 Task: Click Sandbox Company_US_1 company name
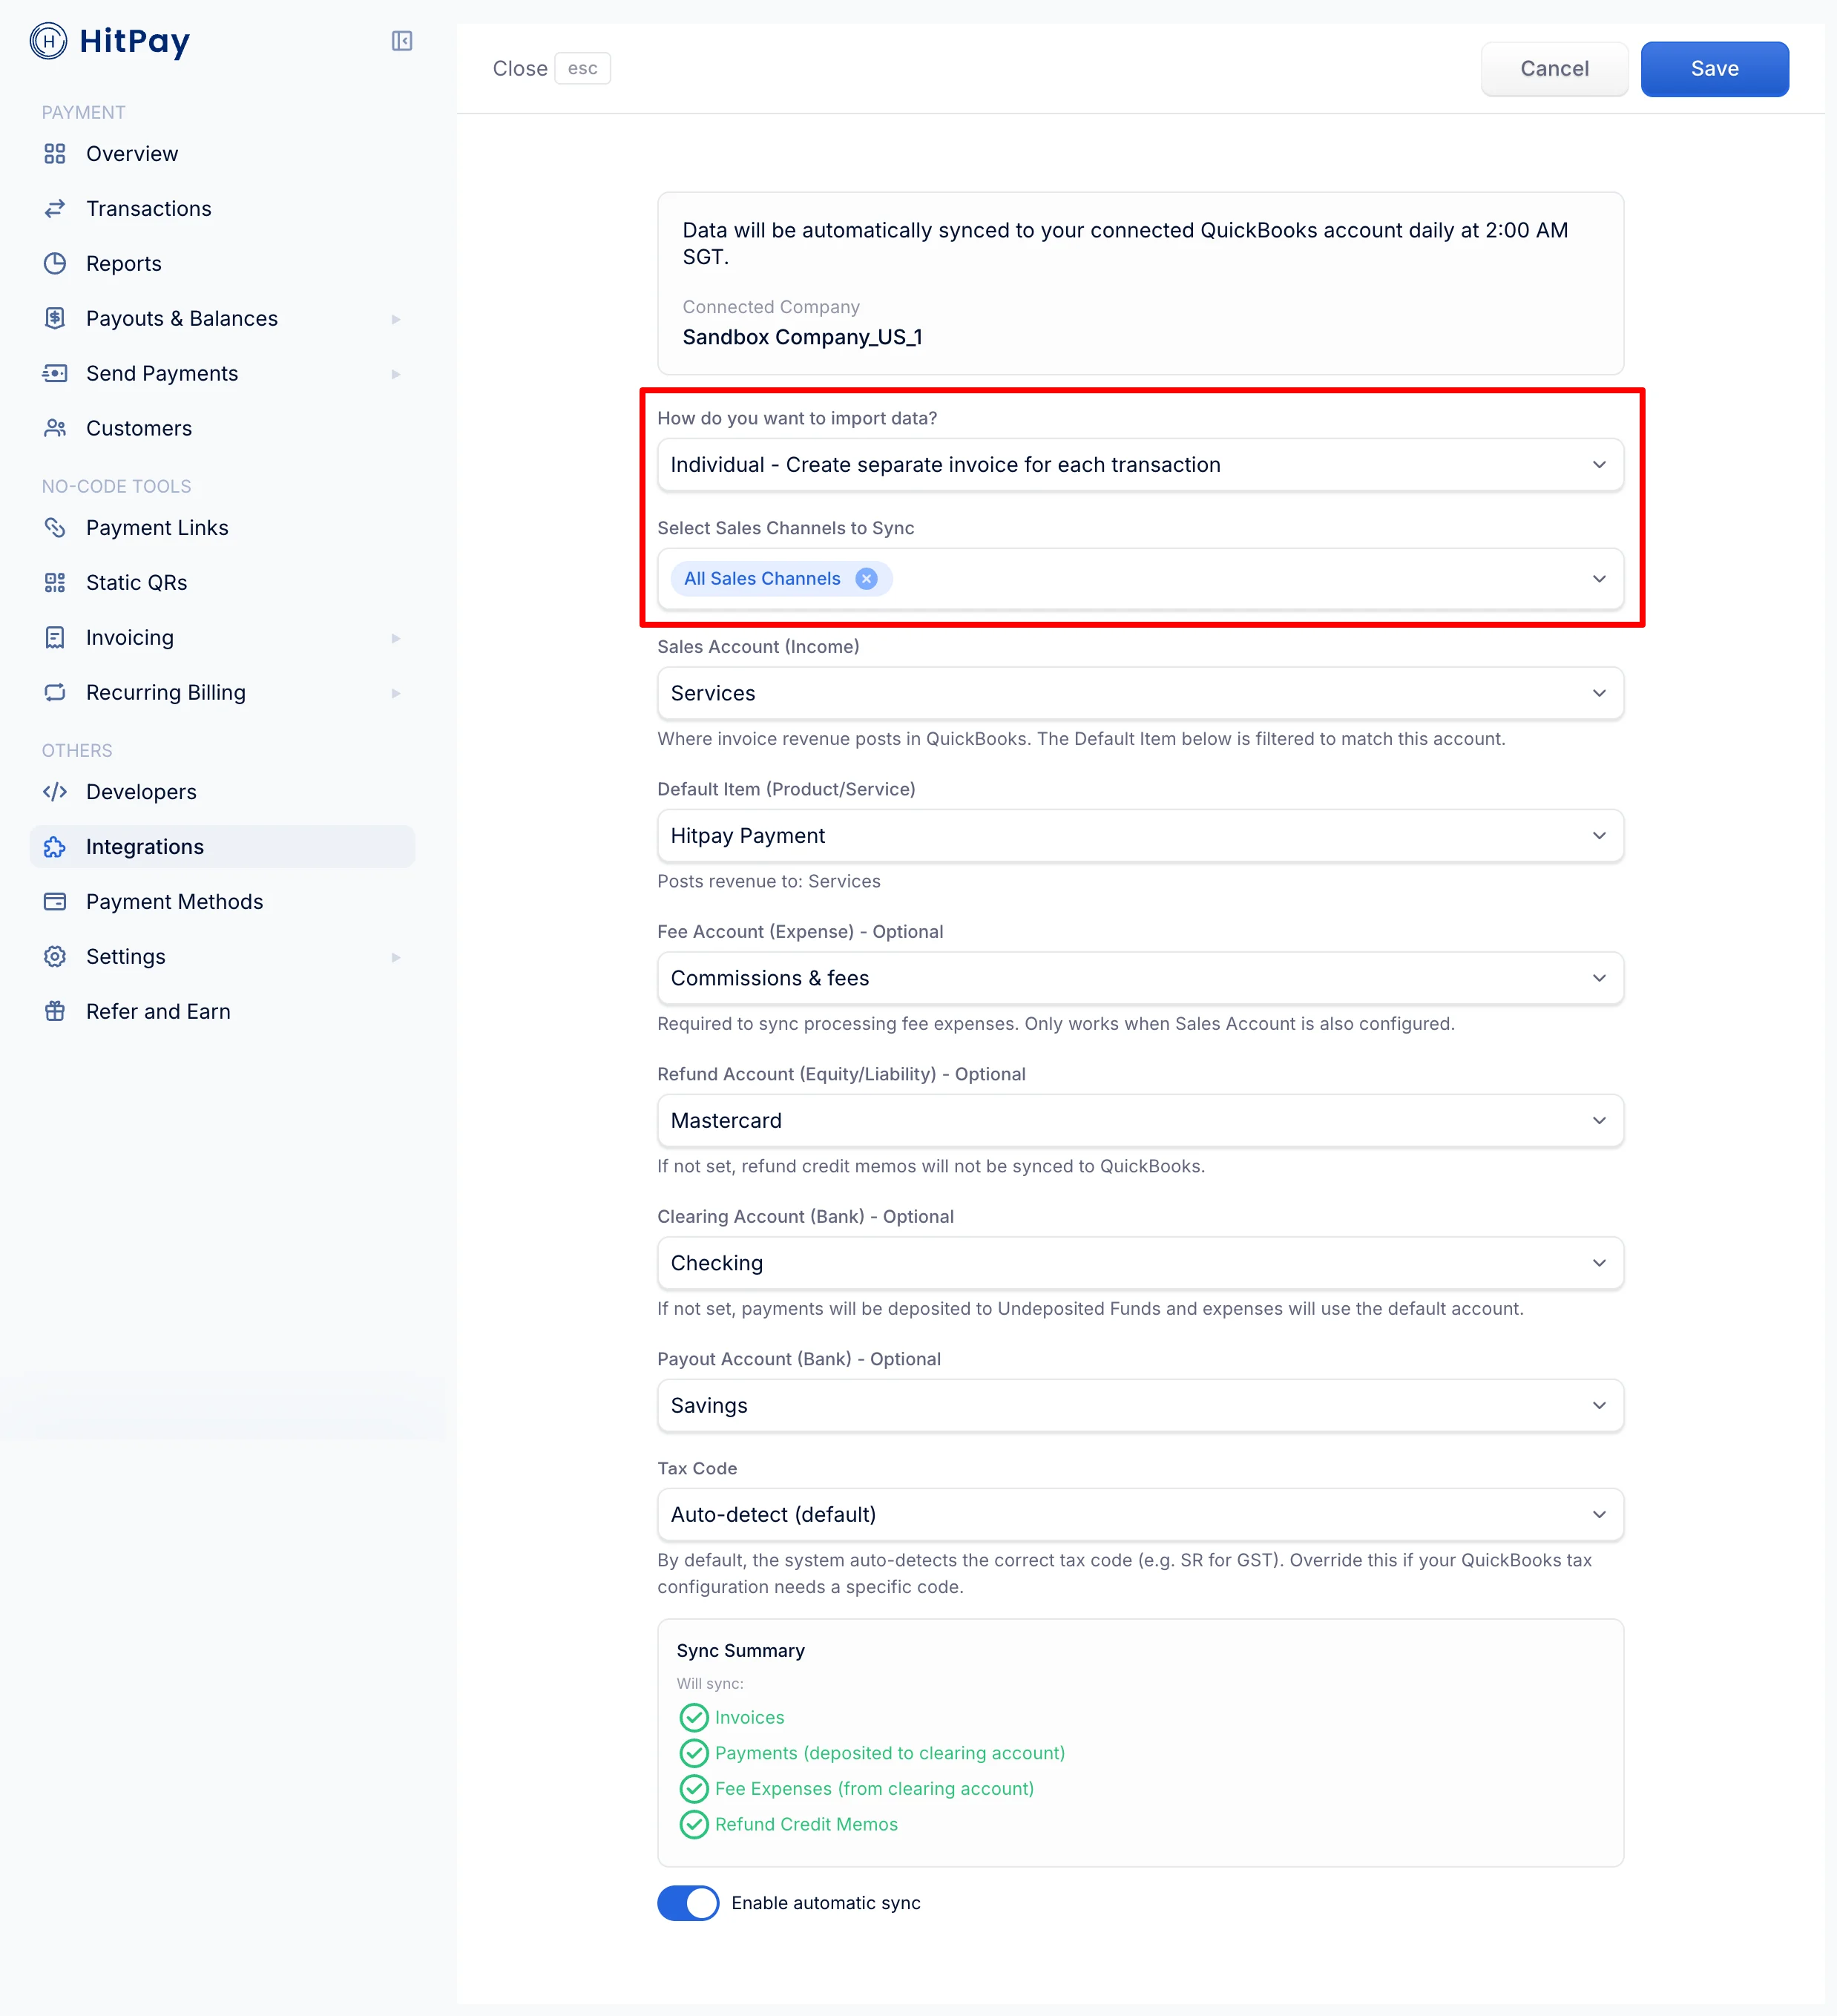click(802, 338)
